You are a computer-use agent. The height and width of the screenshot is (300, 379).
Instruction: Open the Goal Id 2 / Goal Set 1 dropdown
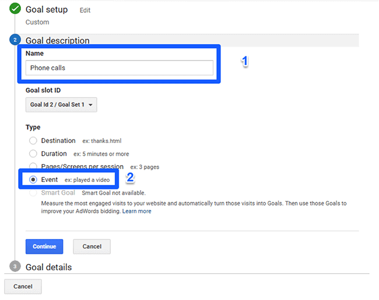pos(61,105)
